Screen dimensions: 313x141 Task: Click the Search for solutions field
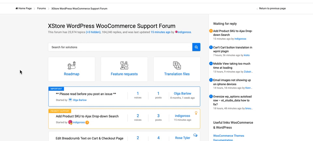(120, 47)
